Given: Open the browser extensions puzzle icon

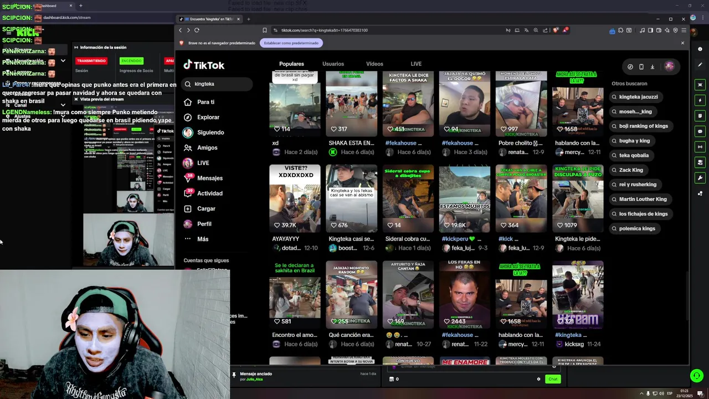Looking at the screenshot, I should [620, 30].
